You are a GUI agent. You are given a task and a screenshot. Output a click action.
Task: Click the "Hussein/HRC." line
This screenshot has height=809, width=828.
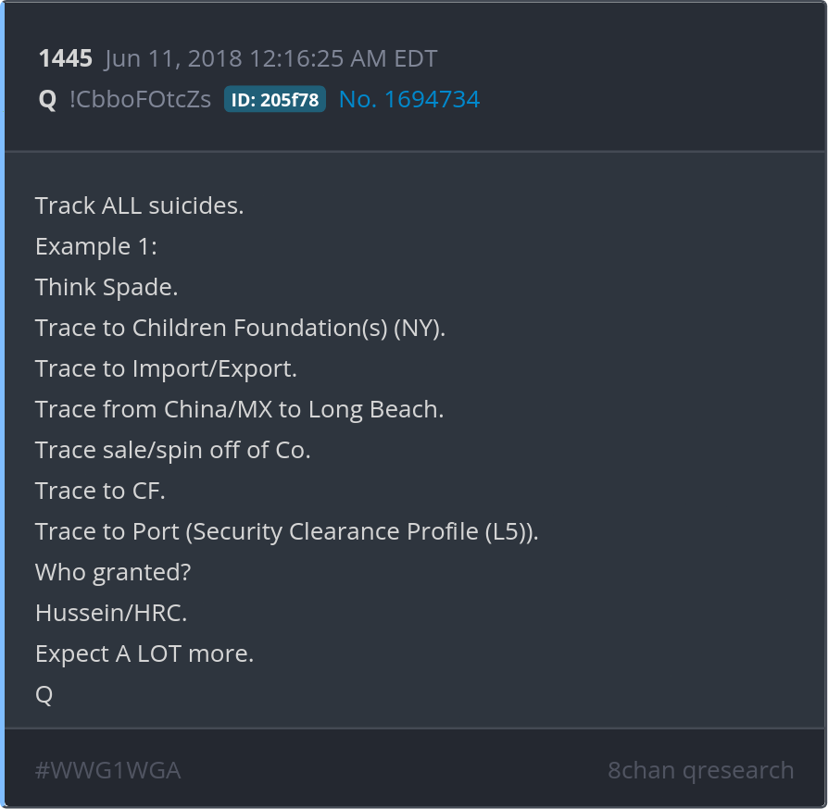(111, 613)
